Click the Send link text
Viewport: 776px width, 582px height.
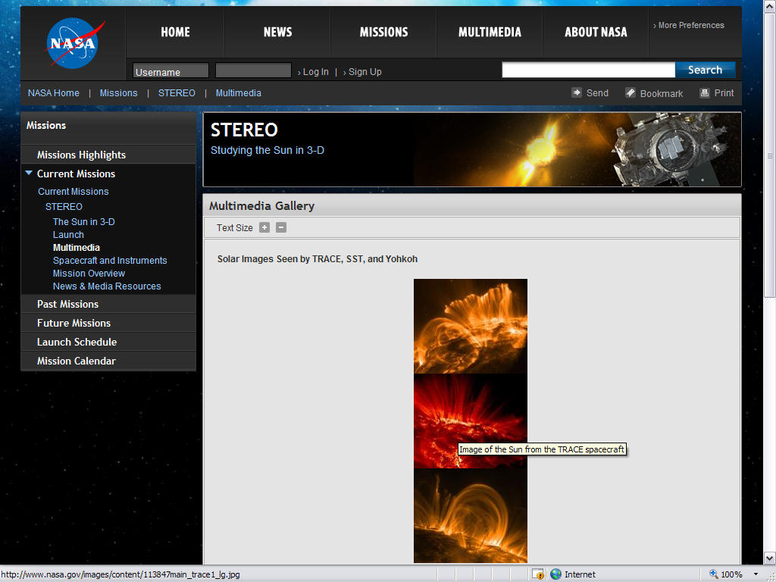597,93
